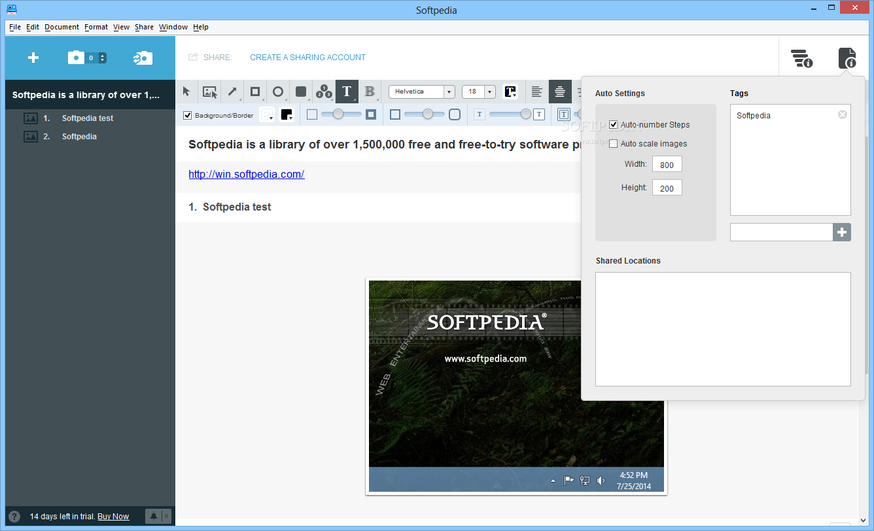Add a new step with the plus icon
Viewport: 874px width, 531px height.
click(33, 58)
